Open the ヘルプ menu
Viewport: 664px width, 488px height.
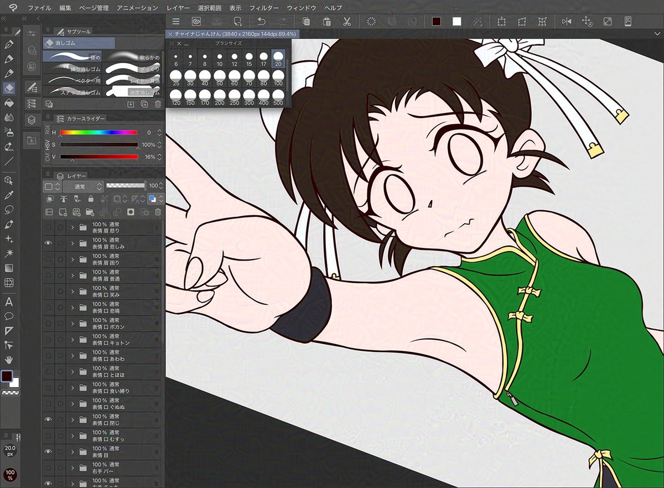(334, 8)
